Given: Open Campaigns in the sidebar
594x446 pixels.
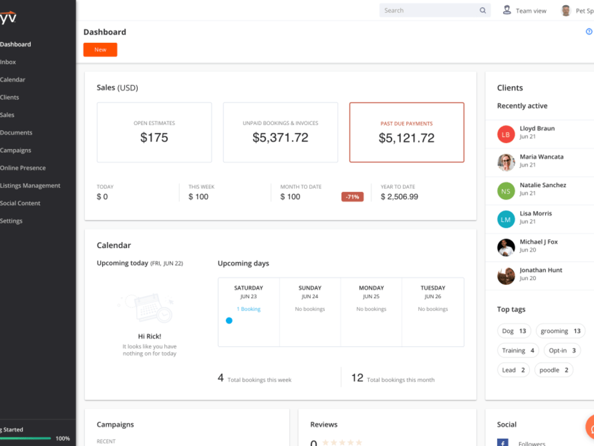Looking at the screenshot, I should tap(15, 150).
